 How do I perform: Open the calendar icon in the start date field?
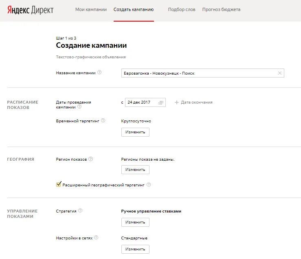coord(161,102)
